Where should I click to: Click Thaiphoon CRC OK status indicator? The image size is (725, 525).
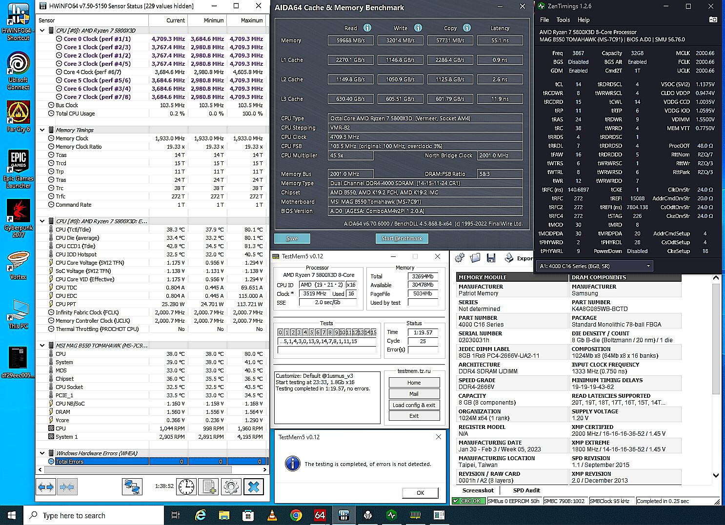point(468,501)
